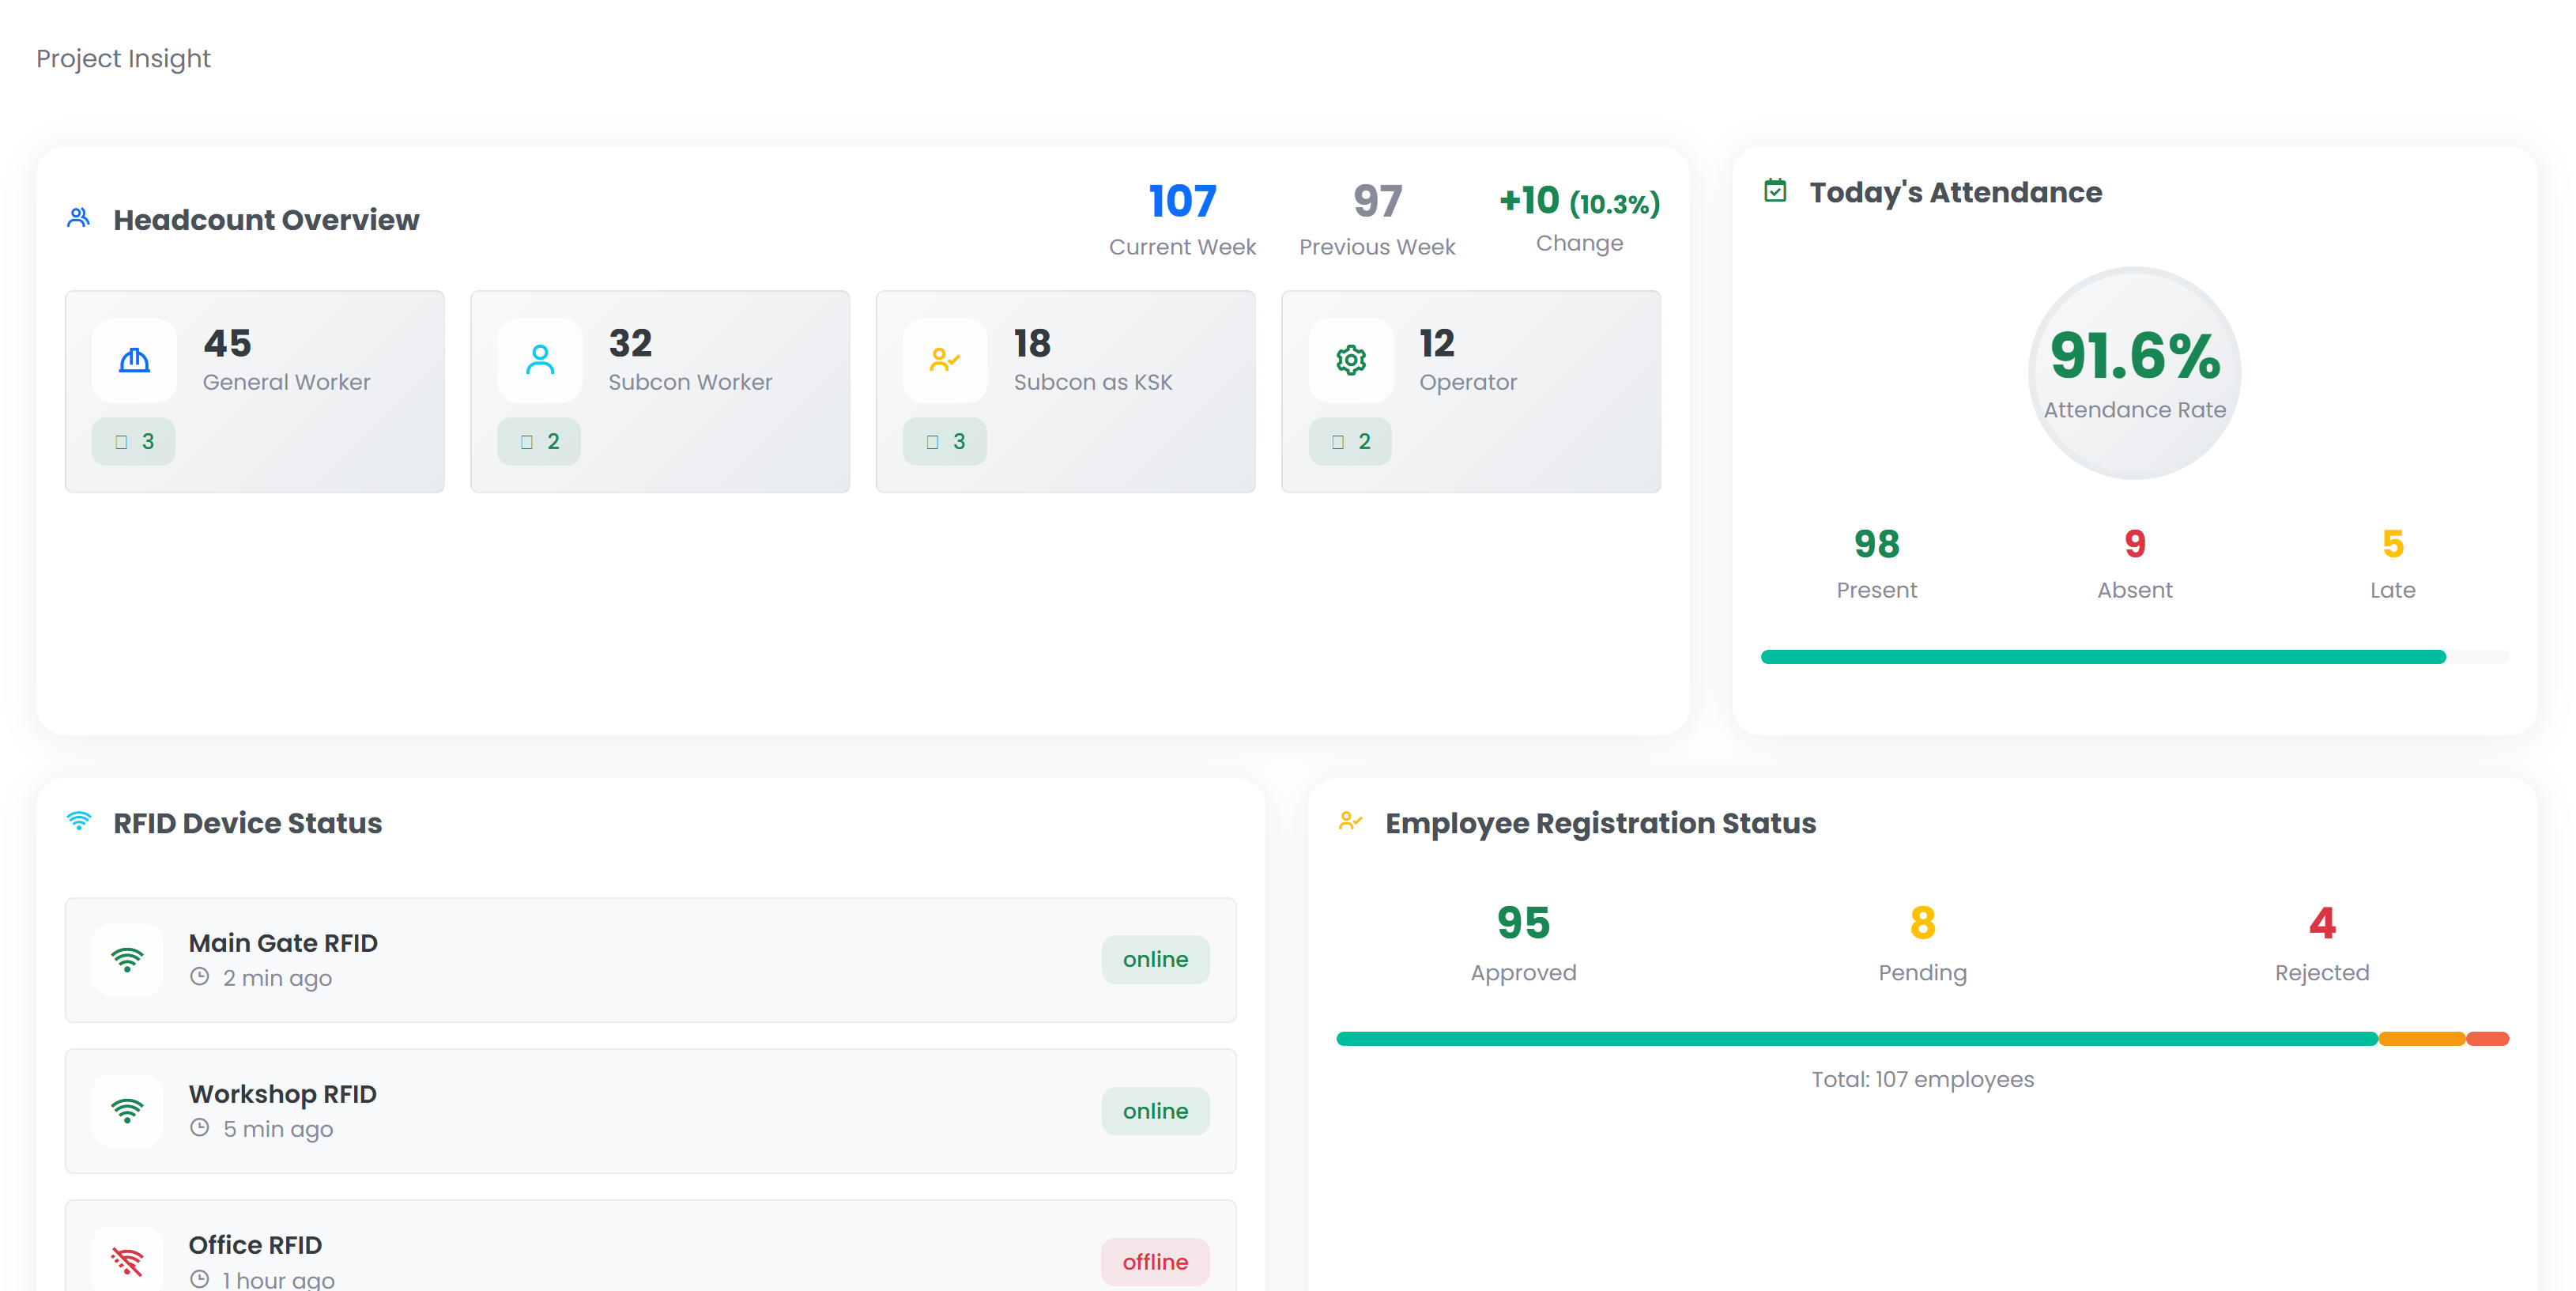
Task: Click the 95 Approved count
Action: coord(1523,922)
